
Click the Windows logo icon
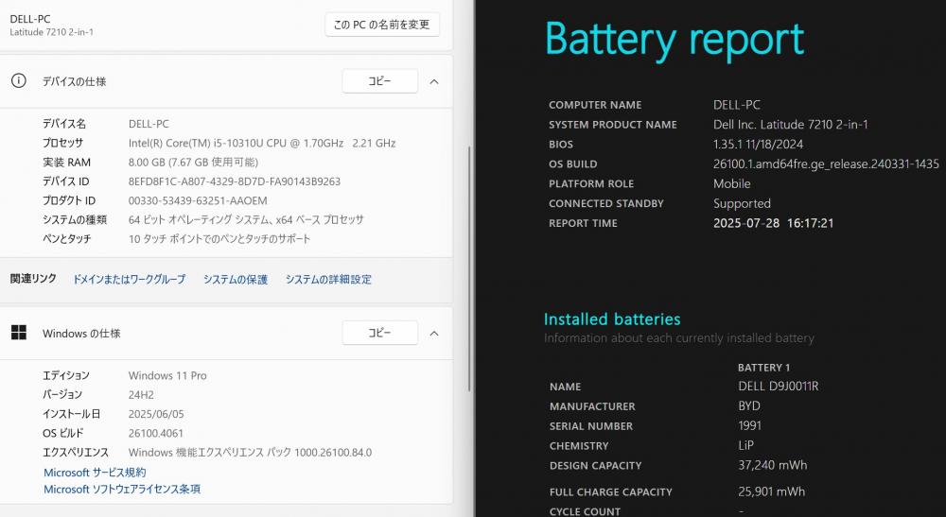tap(19, 333)
